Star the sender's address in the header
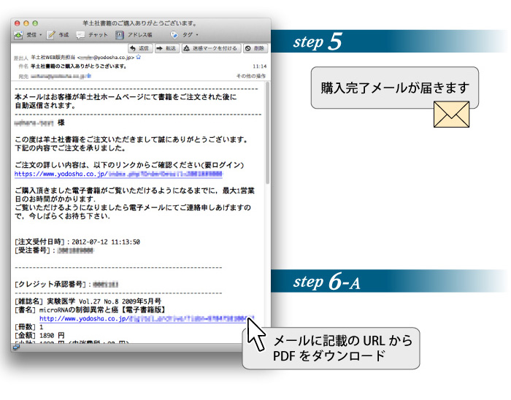Viewport: 511px width, 400px height. point(138,57)
